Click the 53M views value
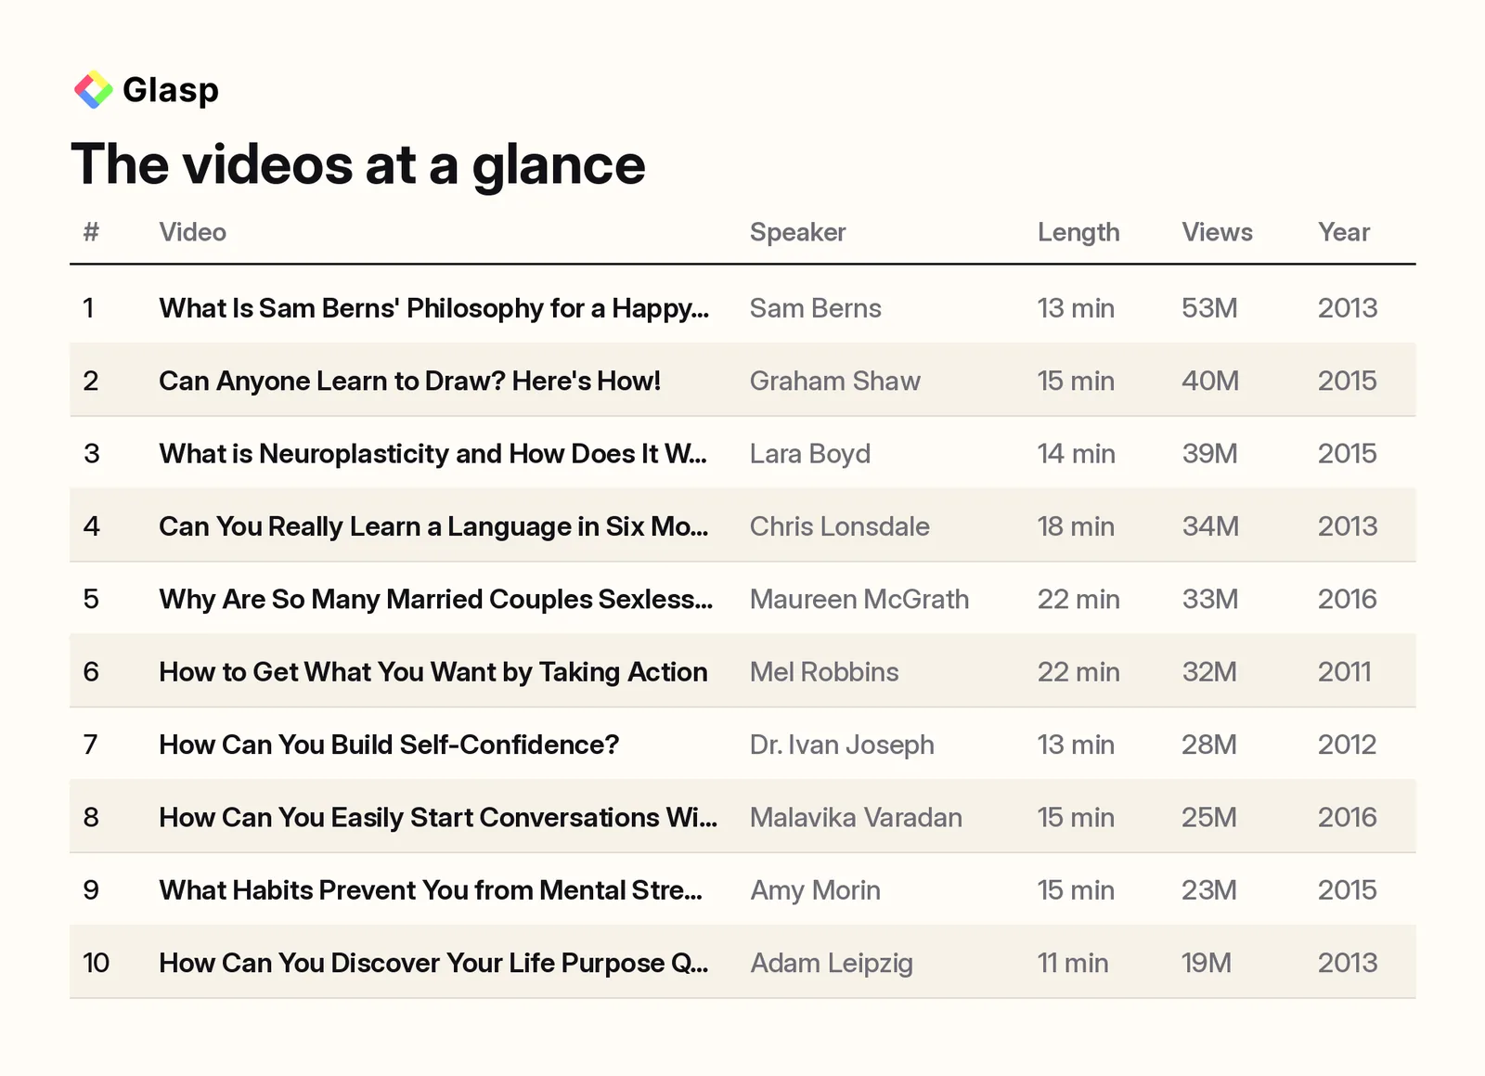 point(1209,308)
